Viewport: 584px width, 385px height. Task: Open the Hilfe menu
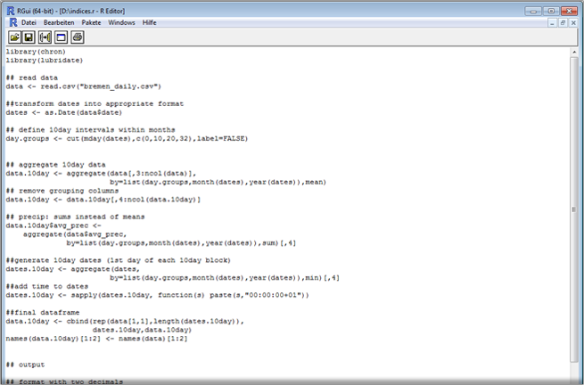point(150,22)
